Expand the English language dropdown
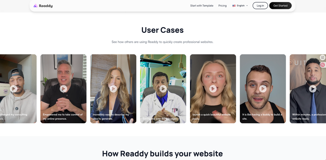The width and height of the screenshot is (326, 160). tap(240, 6)
